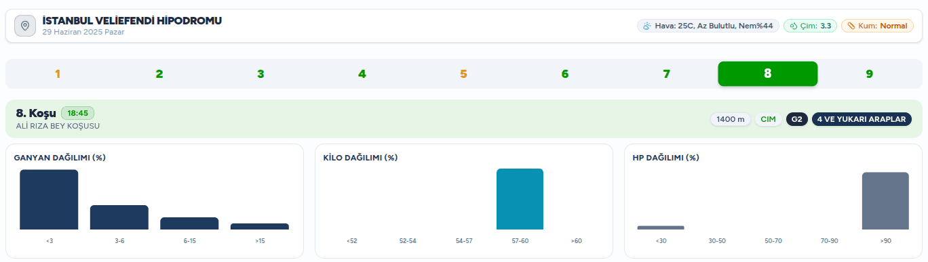The height and width of the screenshot is (262, 928).
Task: Switch to race tab 1
Action: pyautogui.click(x=58, y=74)
